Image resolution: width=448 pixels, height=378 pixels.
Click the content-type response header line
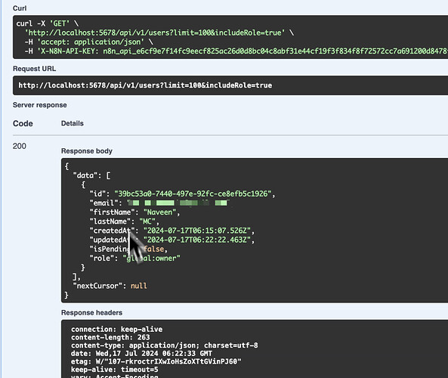[x=165, y=345]
